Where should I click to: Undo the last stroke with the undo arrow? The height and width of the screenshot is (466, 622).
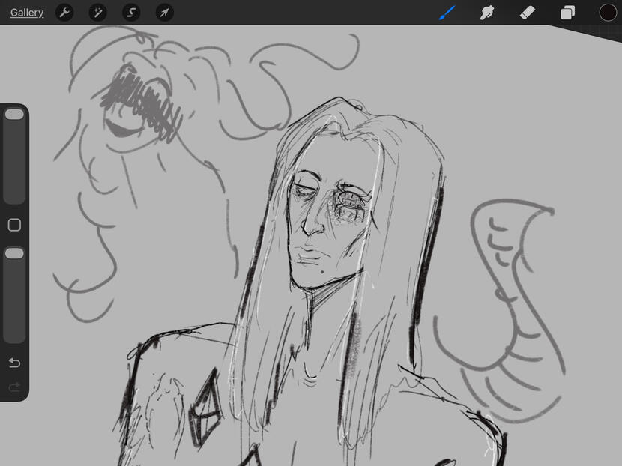pos(14,363)
